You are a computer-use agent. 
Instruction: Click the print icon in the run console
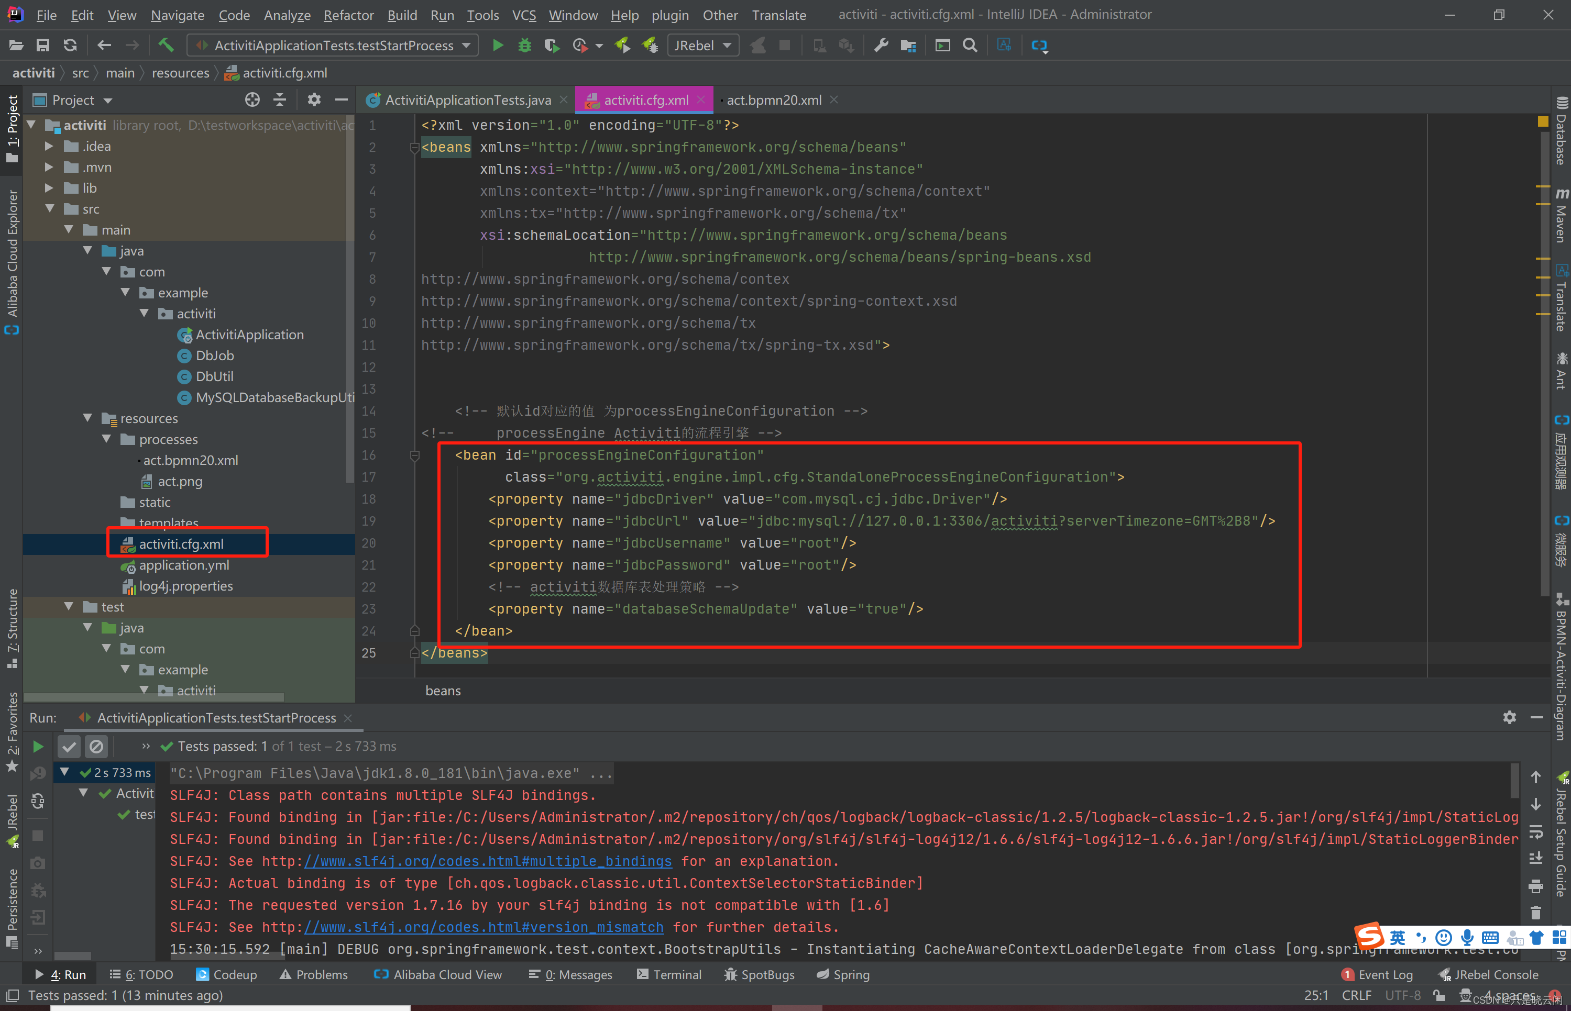[x=1535, y=886]
